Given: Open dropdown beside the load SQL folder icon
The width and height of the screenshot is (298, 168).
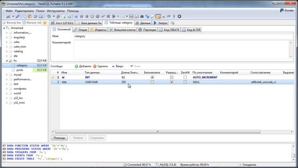Looking at the screenshot, I should pyautogui.click(x=127, y=17).
